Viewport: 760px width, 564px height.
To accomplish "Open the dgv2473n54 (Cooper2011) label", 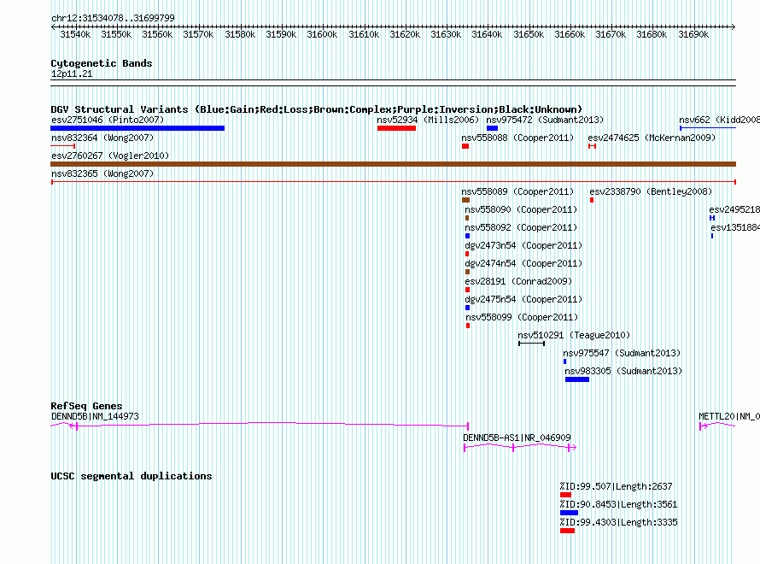I will tap(523, 245).
